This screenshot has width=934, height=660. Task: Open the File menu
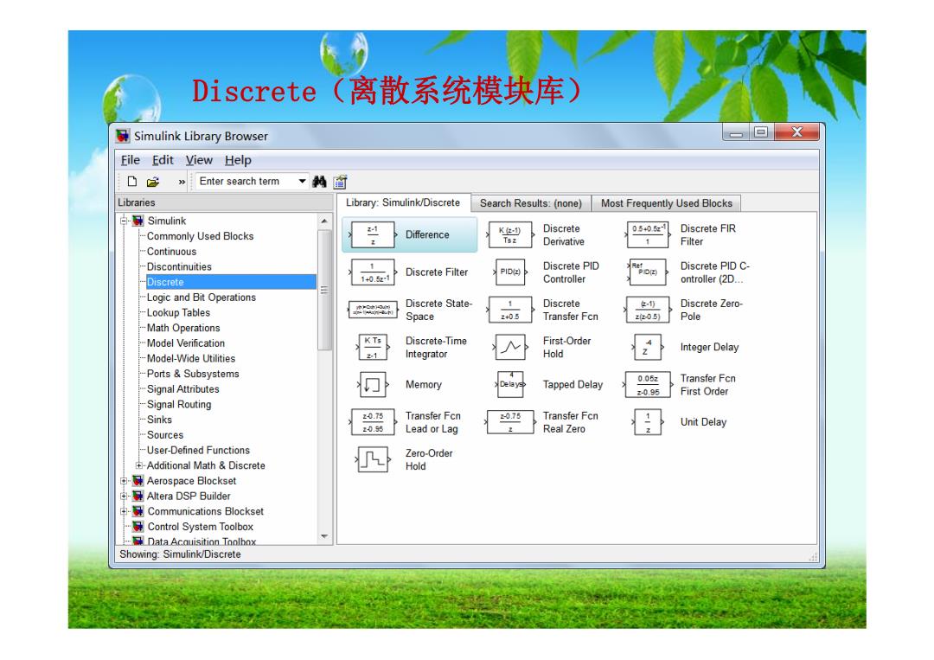tap(130, 160)
